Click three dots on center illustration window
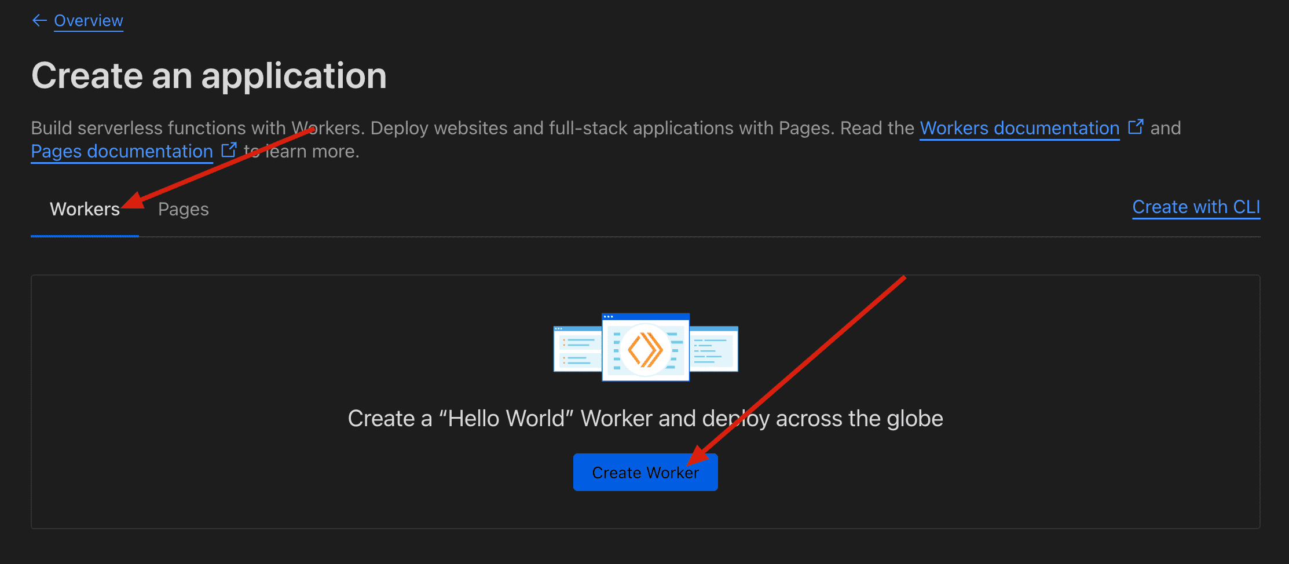This screenshot has height=564, width=1289. coord(608,317)
